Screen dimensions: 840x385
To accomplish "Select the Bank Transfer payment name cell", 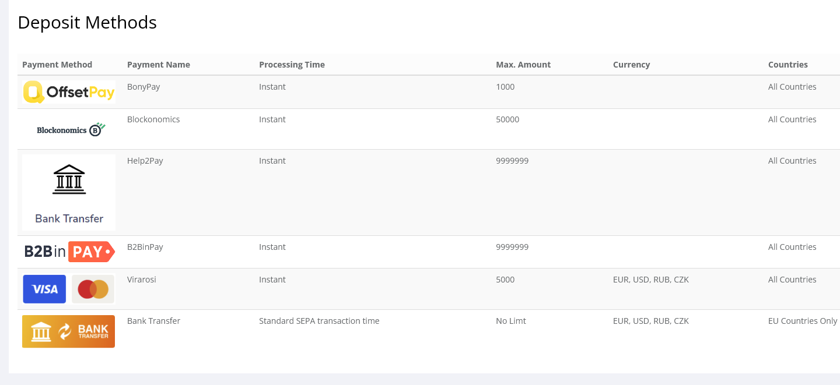I will (154, 321).
